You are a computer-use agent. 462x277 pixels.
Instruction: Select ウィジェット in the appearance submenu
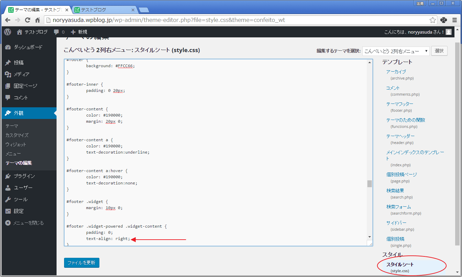tap(16, 144)
